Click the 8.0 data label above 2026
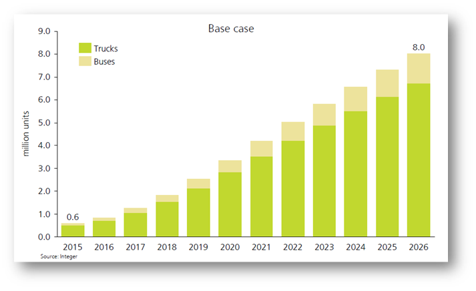This screenshot has height=291, width=476. (419, 47)
